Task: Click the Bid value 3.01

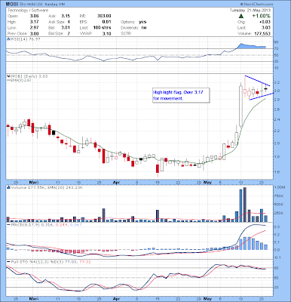Action: coord(66,28)
